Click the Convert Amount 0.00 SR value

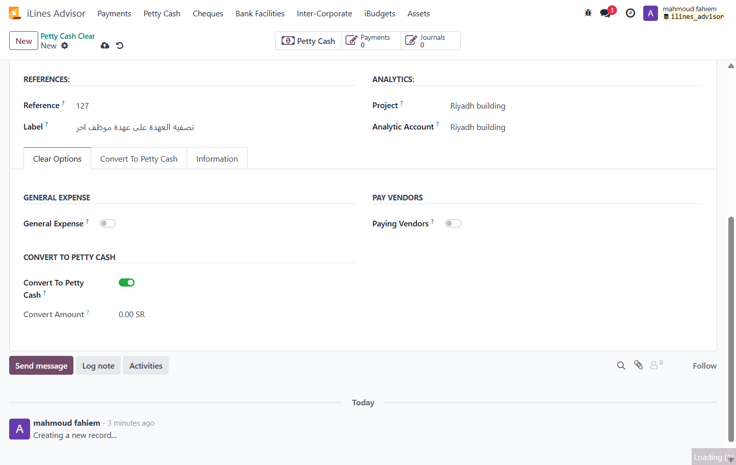(x=132, y=315)
